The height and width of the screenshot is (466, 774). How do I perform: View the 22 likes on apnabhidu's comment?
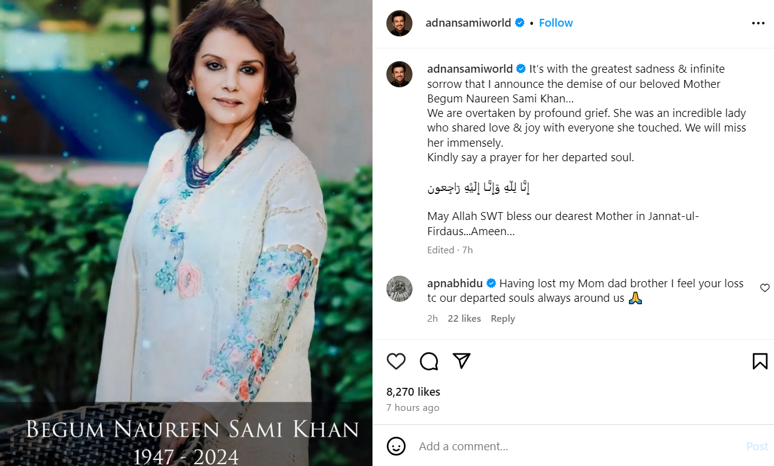click(465, 319)
